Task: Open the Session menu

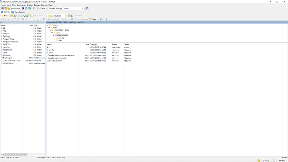Action: (x=30, y=5)
